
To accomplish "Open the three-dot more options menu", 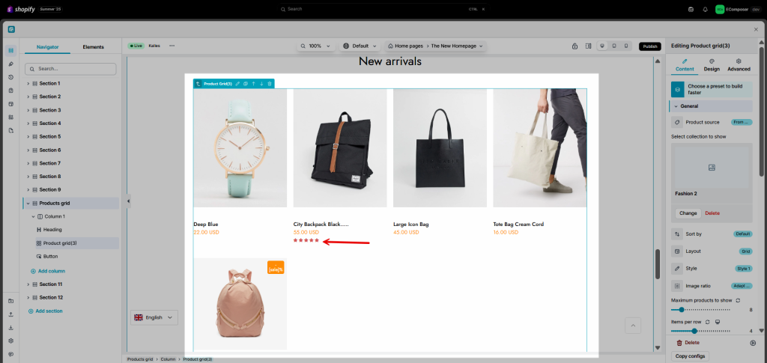I will point(172,46).
